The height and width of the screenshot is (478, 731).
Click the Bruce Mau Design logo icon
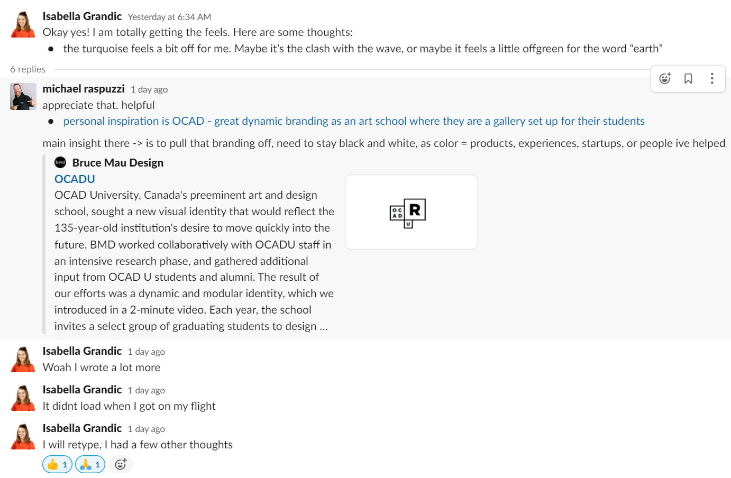coord(60,162)
